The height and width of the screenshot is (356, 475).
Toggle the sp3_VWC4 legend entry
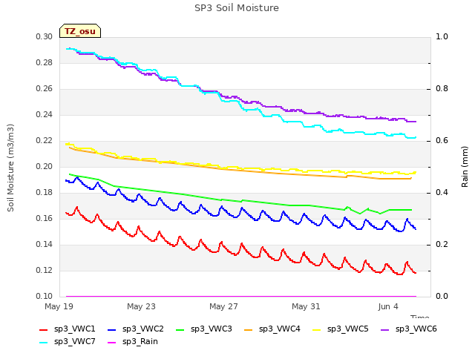pyautogui.click(x=272, y=329)
